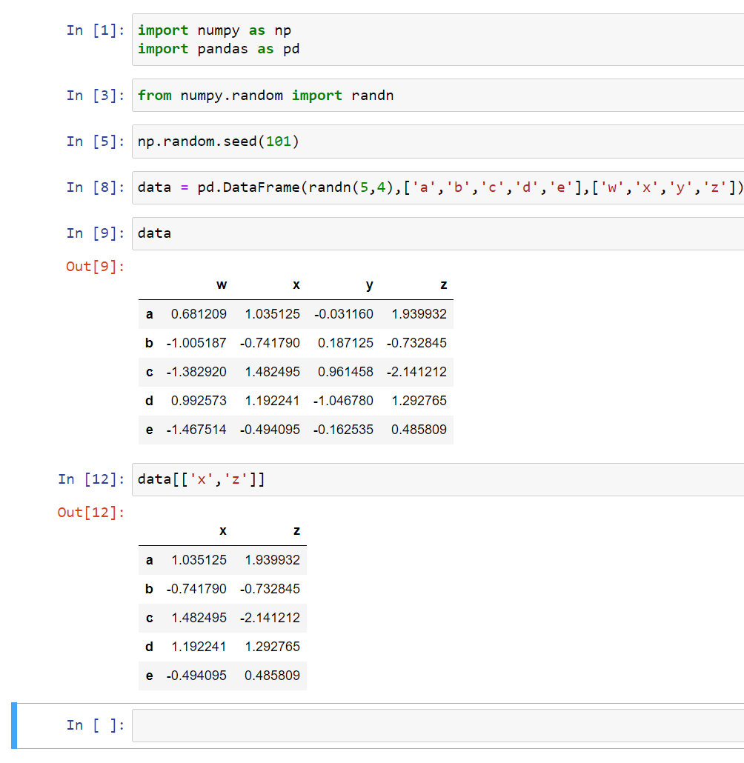Click the In [9]: prompt label
The height and width of the screenshot is (763, 744).
coord(96,233)
